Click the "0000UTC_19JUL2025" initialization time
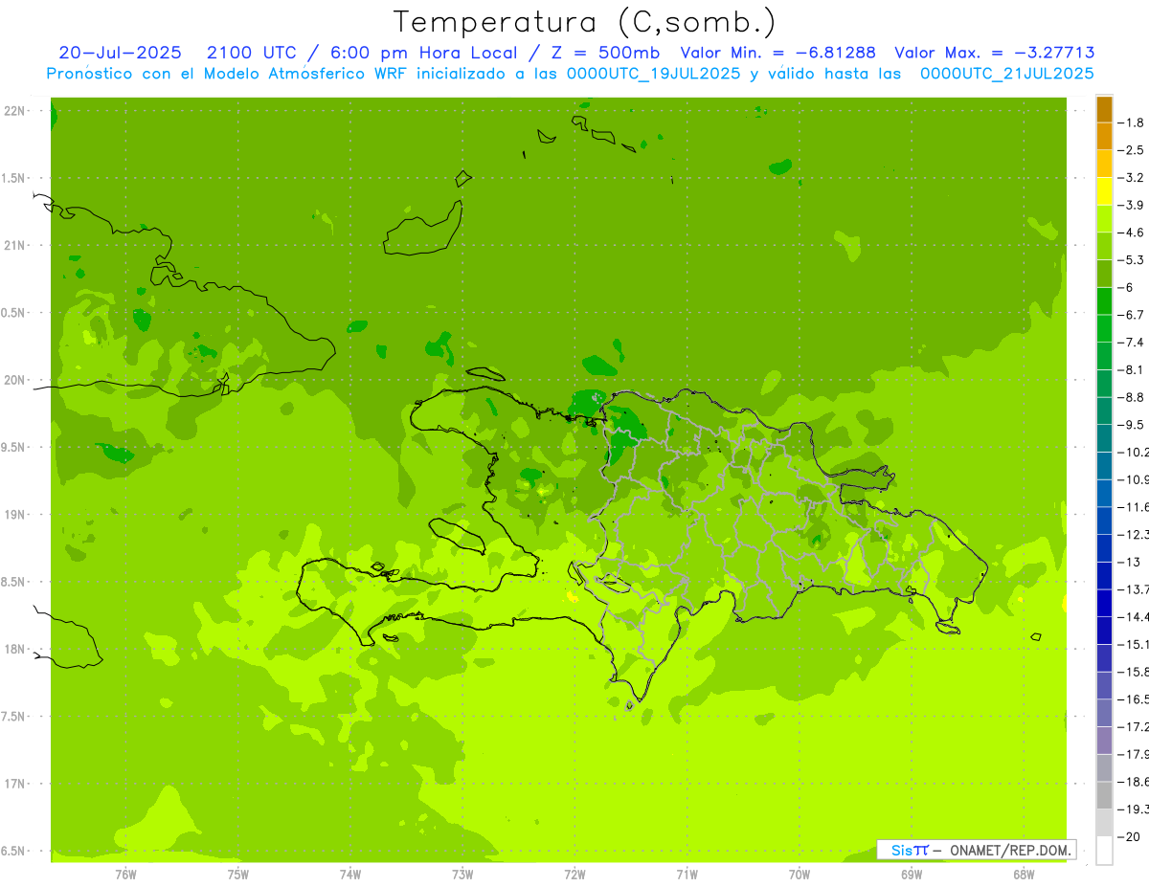Image resolution: width=1149 pixels, height=887 pixels. pyautogui.click(x=653, y=74)
